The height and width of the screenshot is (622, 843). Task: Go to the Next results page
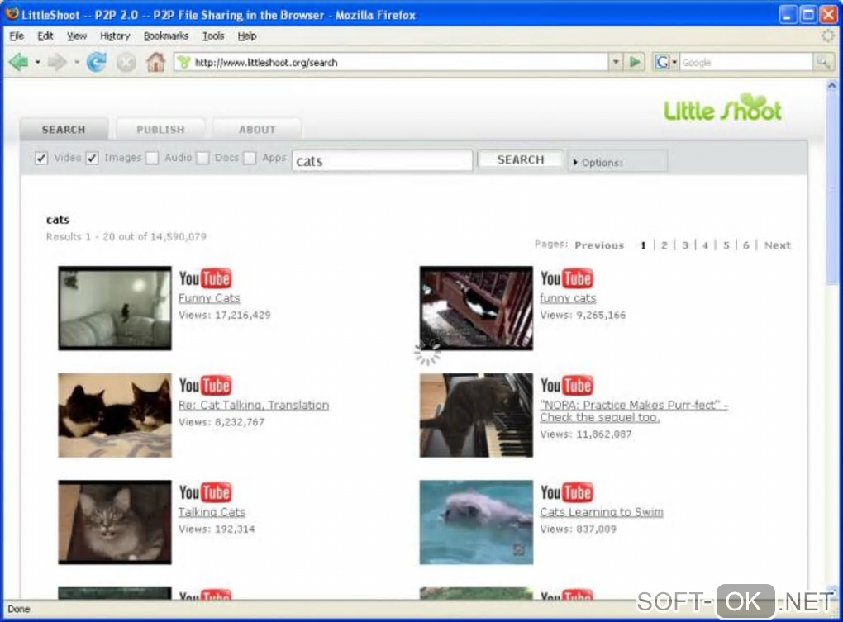(x=778, y=245)
